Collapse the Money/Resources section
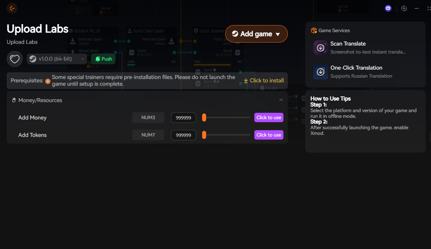 [x=281, y=100]
